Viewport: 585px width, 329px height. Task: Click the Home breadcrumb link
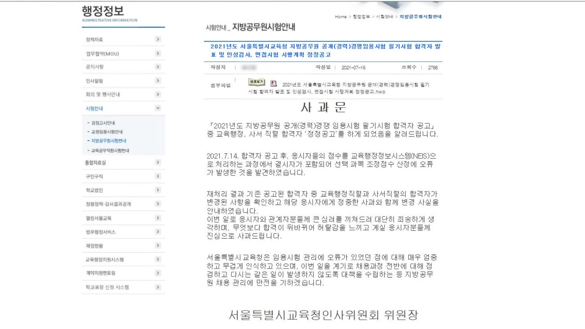341,17
